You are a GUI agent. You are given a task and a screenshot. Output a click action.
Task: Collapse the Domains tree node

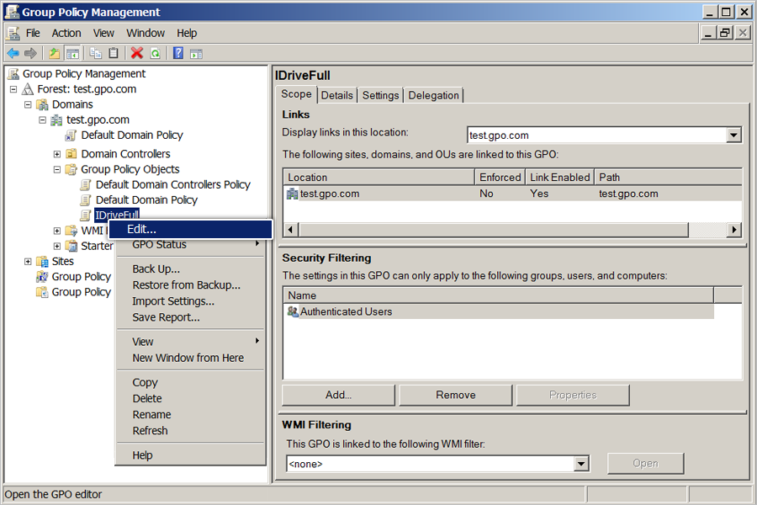coord(28,105)
